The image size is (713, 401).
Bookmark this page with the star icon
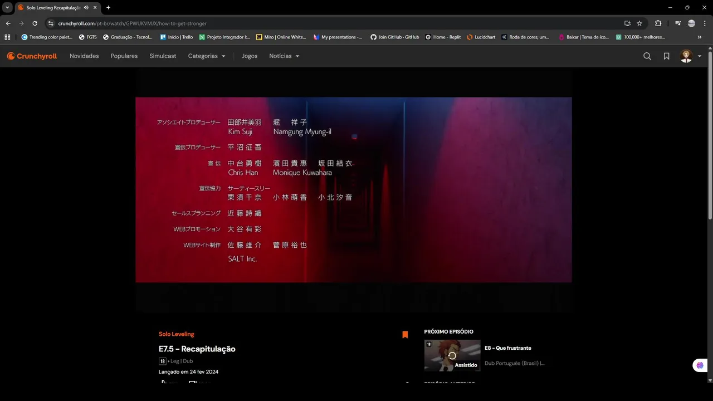point(639,23)
